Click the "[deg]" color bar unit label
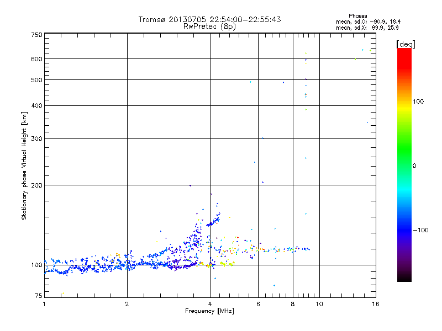 click(406, 44)
